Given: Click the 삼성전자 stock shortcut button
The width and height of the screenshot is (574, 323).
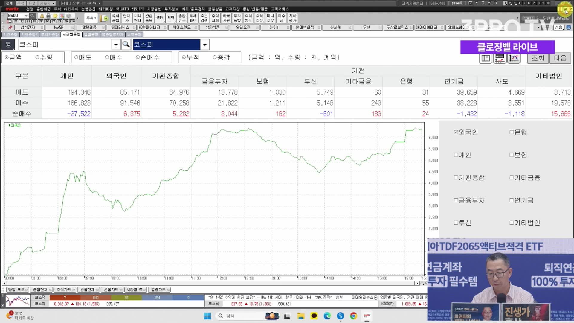Looking at the screenshot, I should [29, 28].
